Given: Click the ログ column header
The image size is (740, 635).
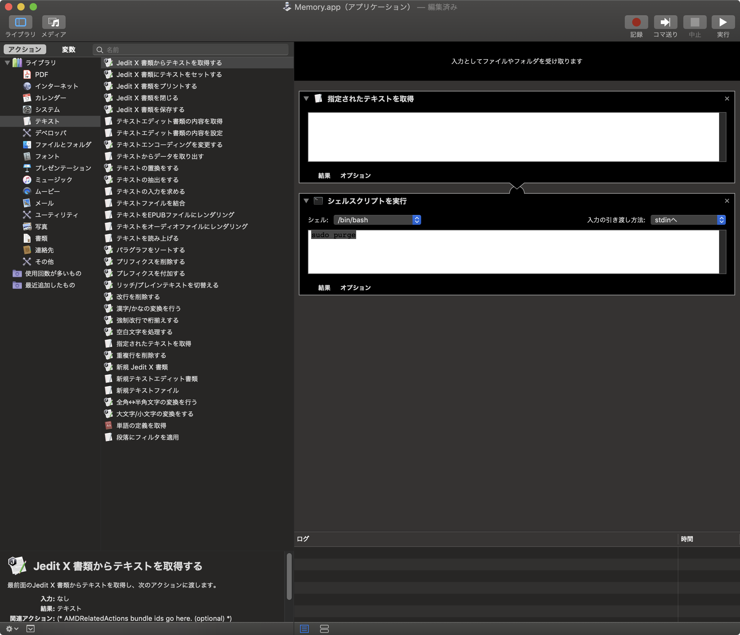Looking at the screenshot, I should (486, 539).
